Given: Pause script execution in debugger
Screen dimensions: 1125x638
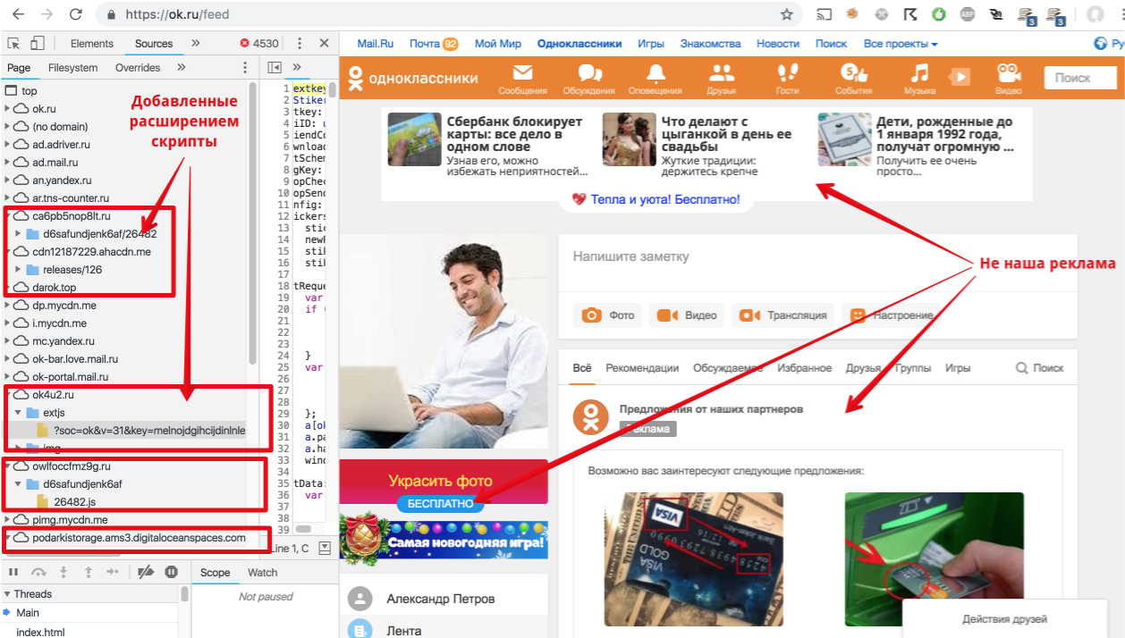Looking at the screenshot, I should 13,572.
